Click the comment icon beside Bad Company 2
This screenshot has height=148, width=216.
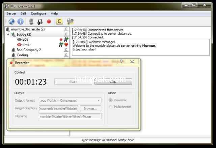[x=66, y=50]
